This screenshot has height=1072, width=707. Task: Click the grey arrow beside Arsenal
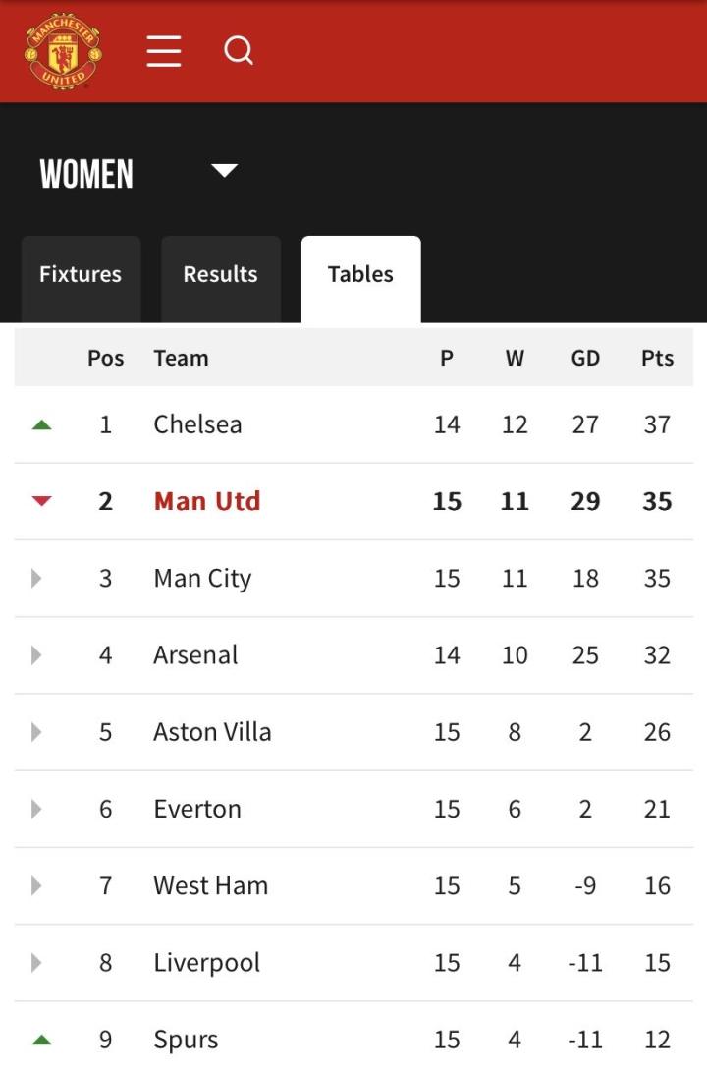click(x=37, y=654)
